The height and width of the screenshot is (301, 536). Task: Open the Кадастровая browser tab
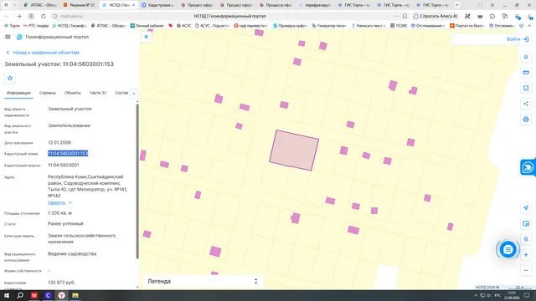[158, 5]
